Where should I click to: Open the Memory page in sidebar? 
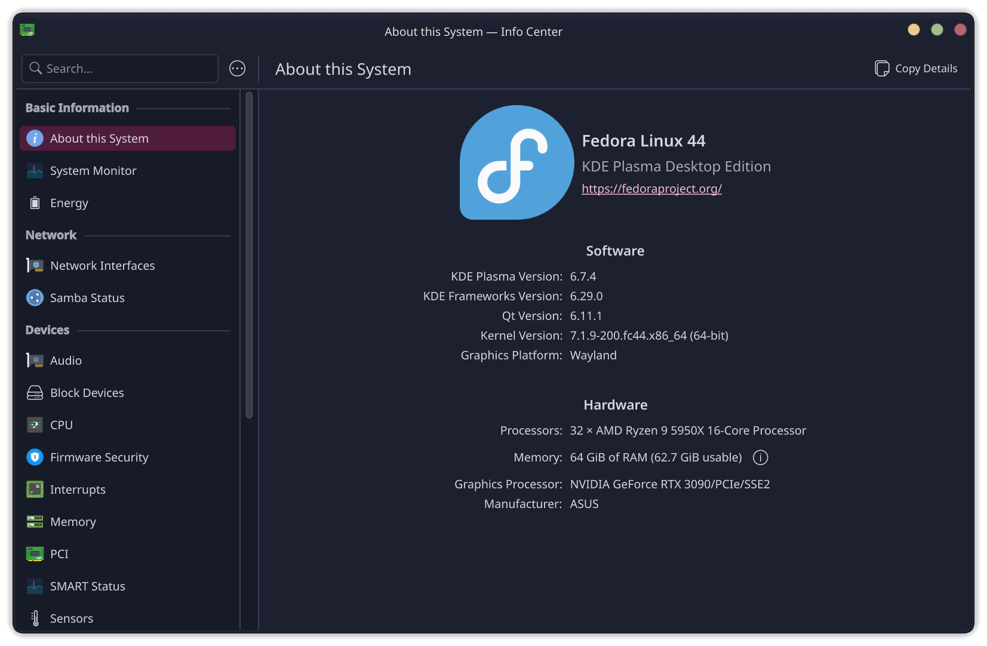pyautogui.click(x=127, y=522)
